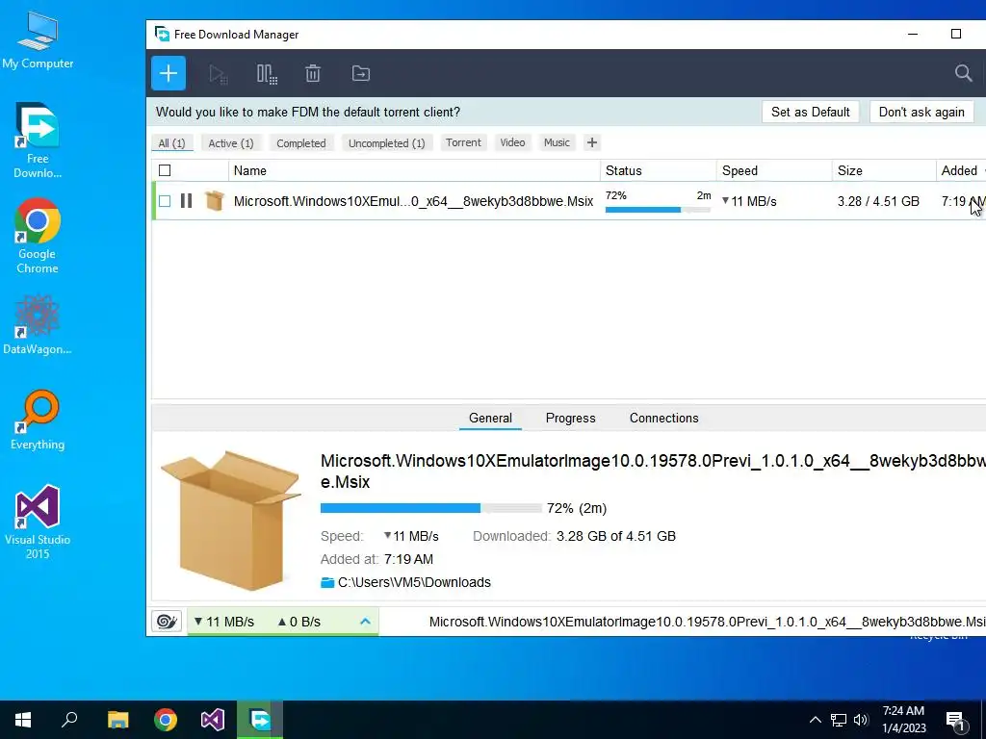Launch Visual Studio 2015 from the desktop
Viewport: 986px width, 739px height.
click(x=38, y=522)
